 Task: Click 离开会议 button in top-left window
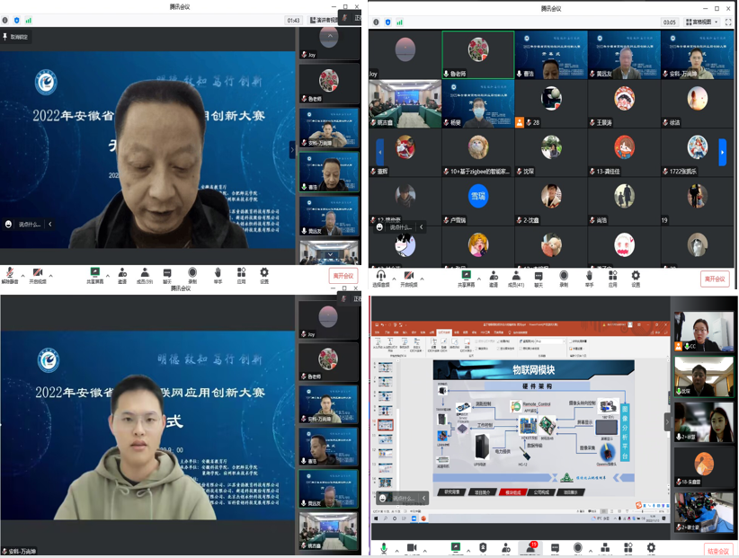click(x=343, y=277)
